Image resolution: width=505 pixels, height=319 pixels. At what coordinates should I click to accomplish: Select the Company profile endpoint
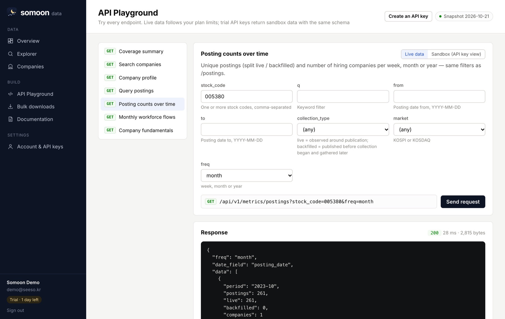[143, 78]
